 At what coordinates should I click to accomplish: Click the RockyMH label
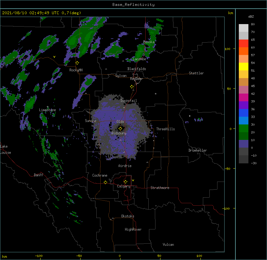76,70
